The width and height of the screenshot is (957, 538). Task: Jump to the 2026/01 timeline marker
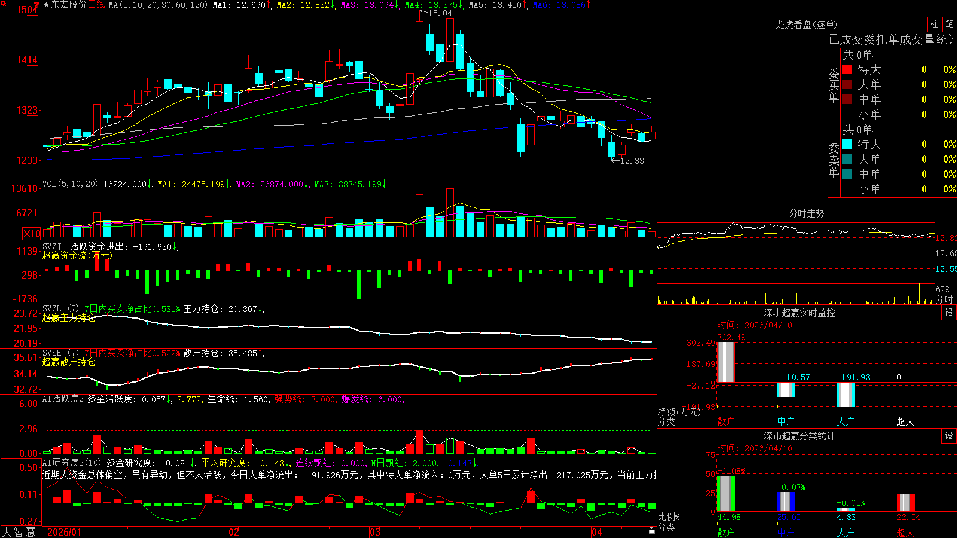(64, 532)
